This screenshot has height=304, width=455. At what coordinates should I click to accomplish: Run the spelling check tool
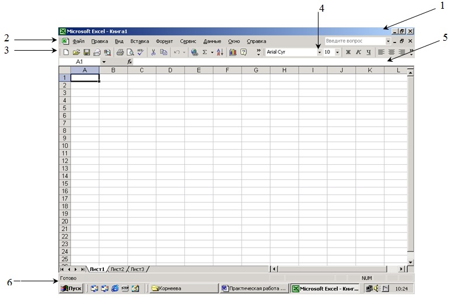(x=141, y=52)
